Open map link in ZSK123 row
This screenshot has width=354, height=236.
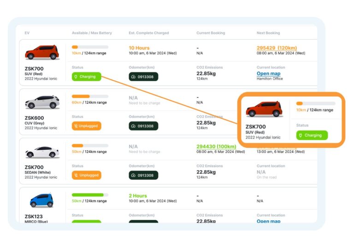(268, 221)
